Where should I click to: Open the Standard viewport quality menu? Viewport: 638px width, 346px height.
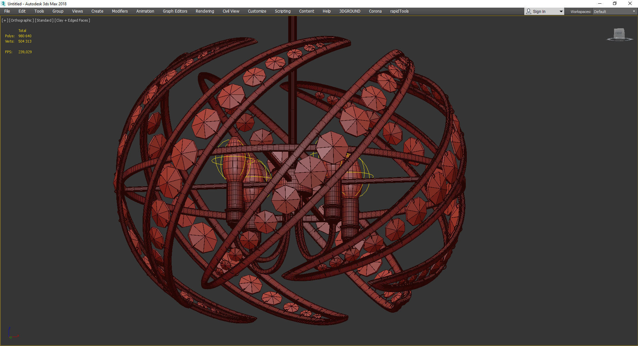[x=44, y=20]
